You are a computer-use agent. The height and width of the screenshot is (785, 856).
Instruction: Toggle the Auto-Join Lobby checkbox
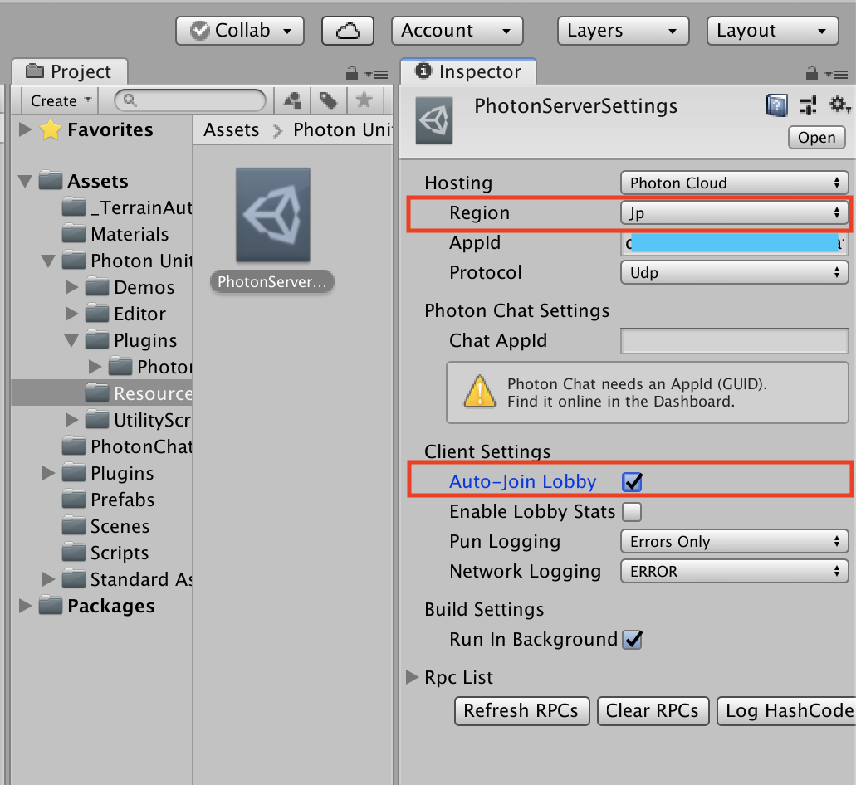coord(632,481)
